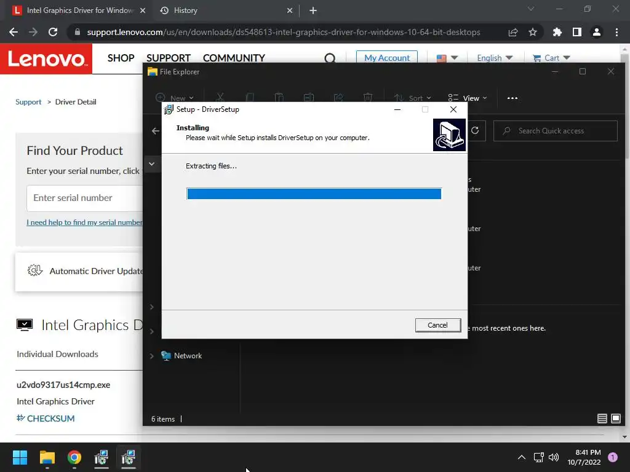The image size is (630, 472).
Task: Click Automatic Driver Update card
Action: tap(79, 271)
